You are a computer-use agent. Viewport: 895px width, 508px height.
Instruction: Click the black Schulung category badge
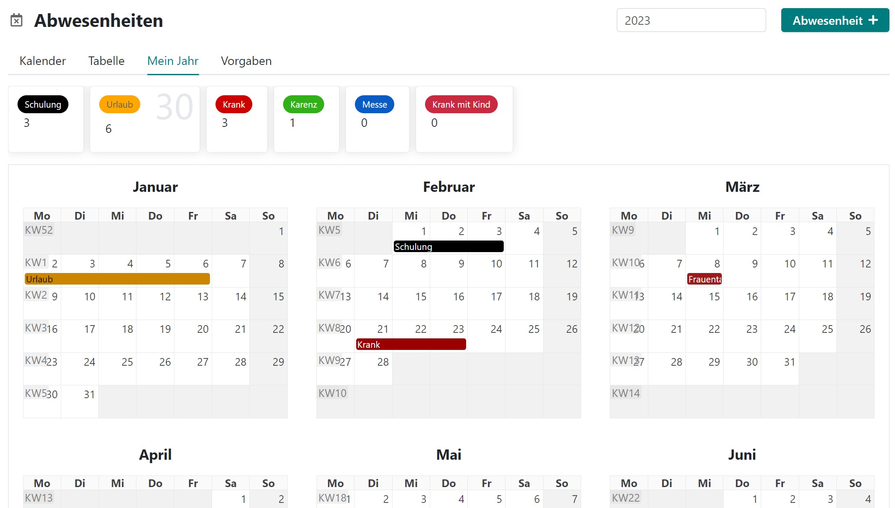coord(43,104)
